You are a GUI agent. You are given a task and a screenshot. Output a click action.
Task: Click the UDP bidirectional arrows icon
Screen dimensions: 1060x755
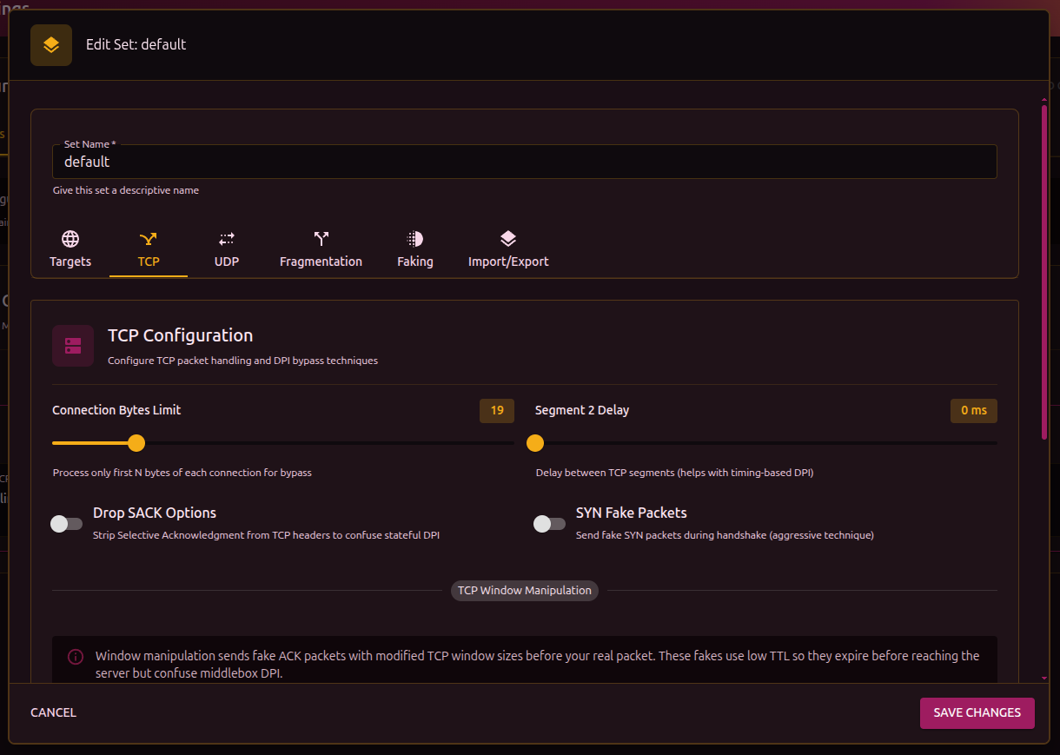(x=227, y=239)
